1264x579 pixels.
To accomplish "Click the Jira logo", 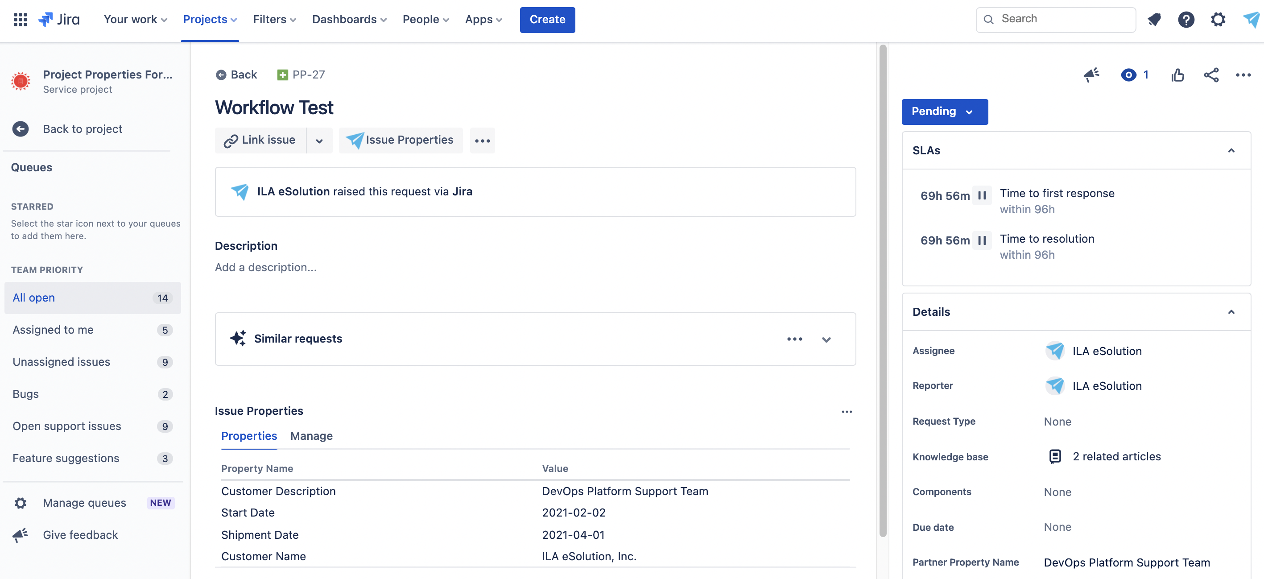I will click(59, 19).
